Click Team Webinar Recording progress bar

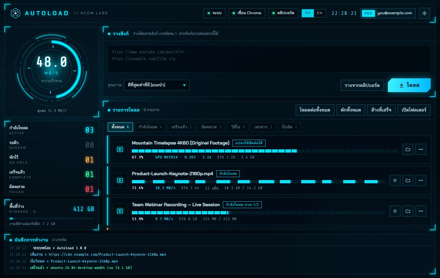pyautogui.click(x=258, y=213)
